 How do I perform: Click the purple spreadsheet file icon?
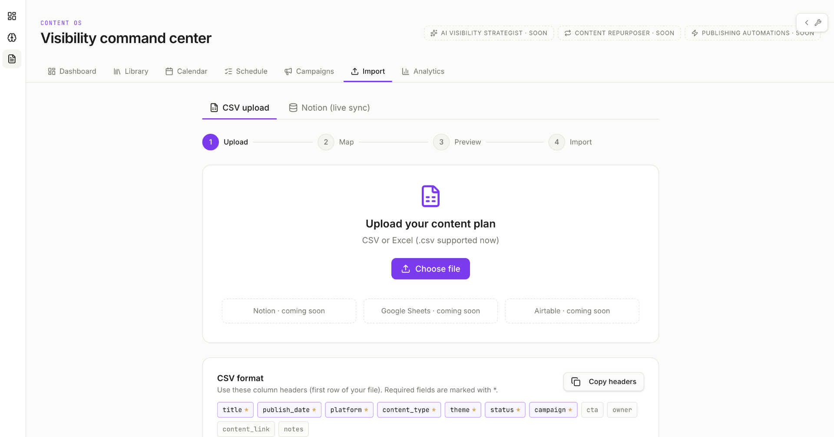click(x=430, y=196)
